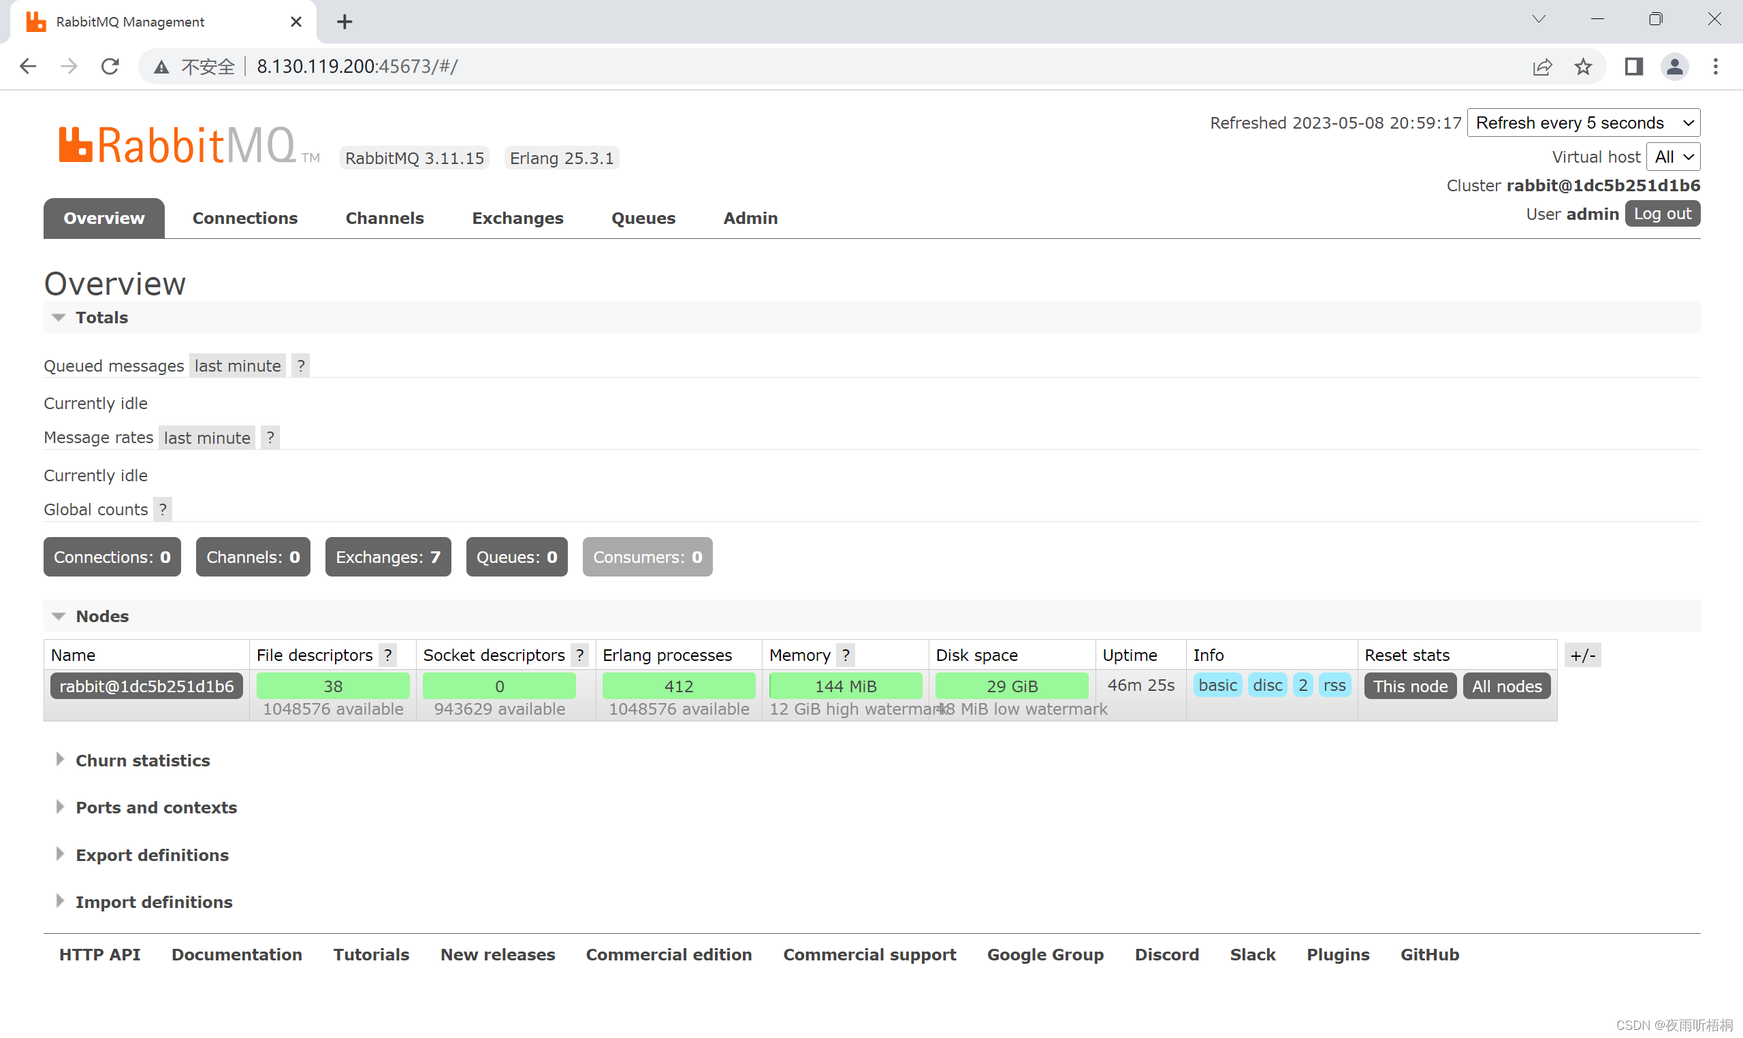Open the Refresh every 5 seconds dropdown
This screenshot has width=1743, height=1038.
click(1584, 123)
